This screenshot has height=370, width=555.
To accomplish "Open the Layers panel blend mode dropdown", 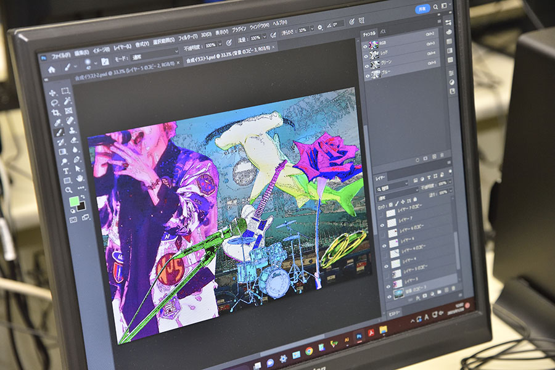I will [x=398, y=195].
